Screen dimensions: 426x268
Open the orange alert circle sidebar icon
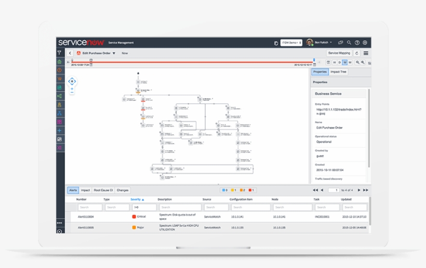pyautogui.click(x=59, y=70)
